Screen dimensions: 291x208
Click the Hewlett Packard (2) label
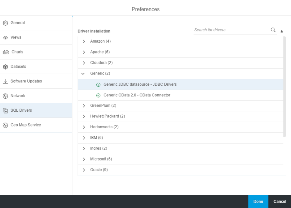pos(108,116)
